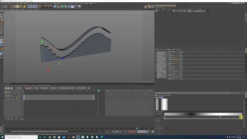
Task: Open viewport Cameras menu
Action: point(12,9)
